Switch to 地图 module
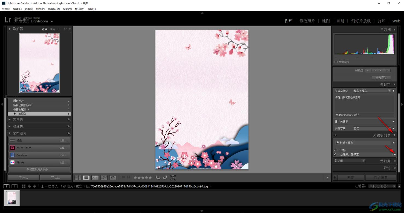Viewport: 404px width, 213px height. [326, 21]
